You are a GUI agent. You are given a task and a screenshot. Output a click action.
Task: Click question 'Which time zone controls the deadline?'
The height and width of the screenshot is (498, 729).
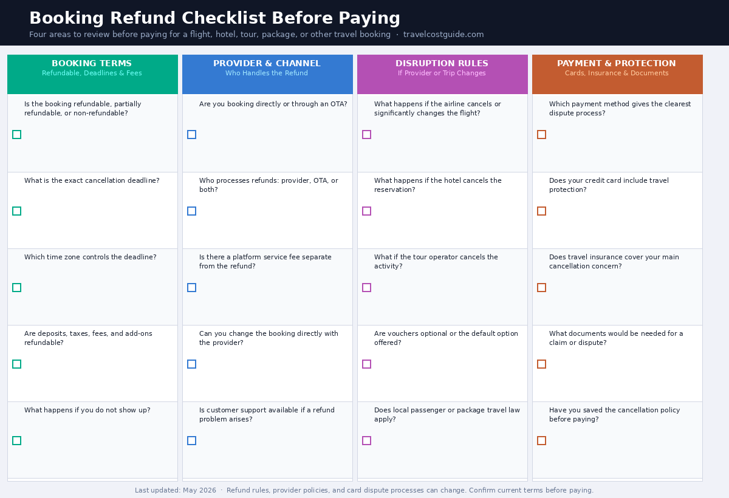coord(91,258)
